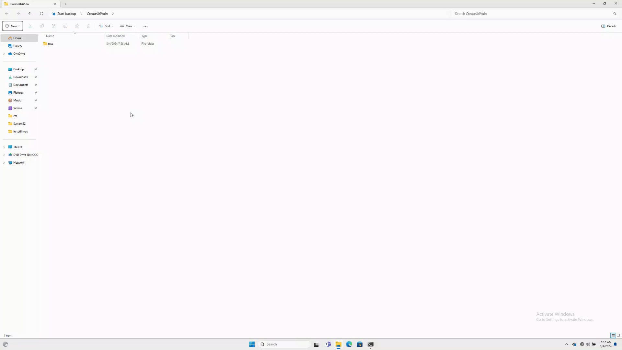Viewport: 622px width, 350px height.
Task: Toggle pinned state of Downloads folder
Action: point(36,77)
